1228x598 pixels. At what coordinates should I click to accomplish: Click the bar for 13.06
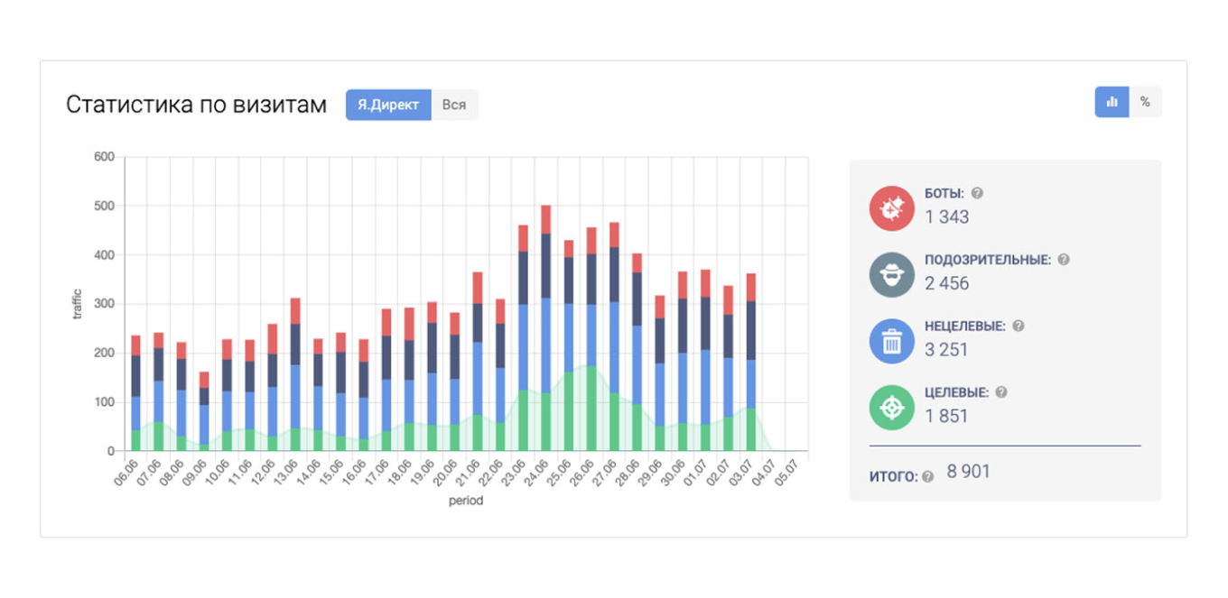(x=295, y=374)
